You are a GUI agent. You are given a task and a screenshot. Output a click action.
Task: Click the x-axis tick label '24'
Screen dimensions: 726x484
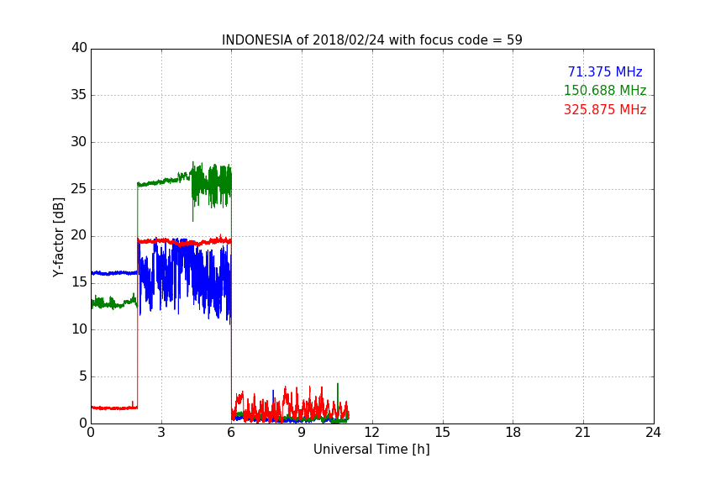(653, 433)
